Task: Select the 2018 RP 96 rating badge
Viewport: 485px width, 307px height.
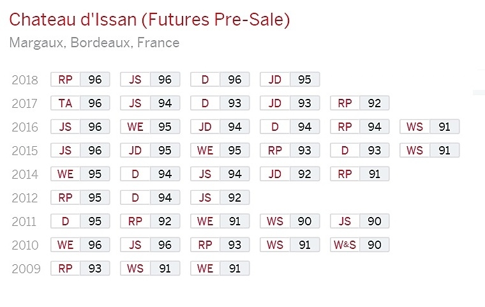Action: point(80,80)
